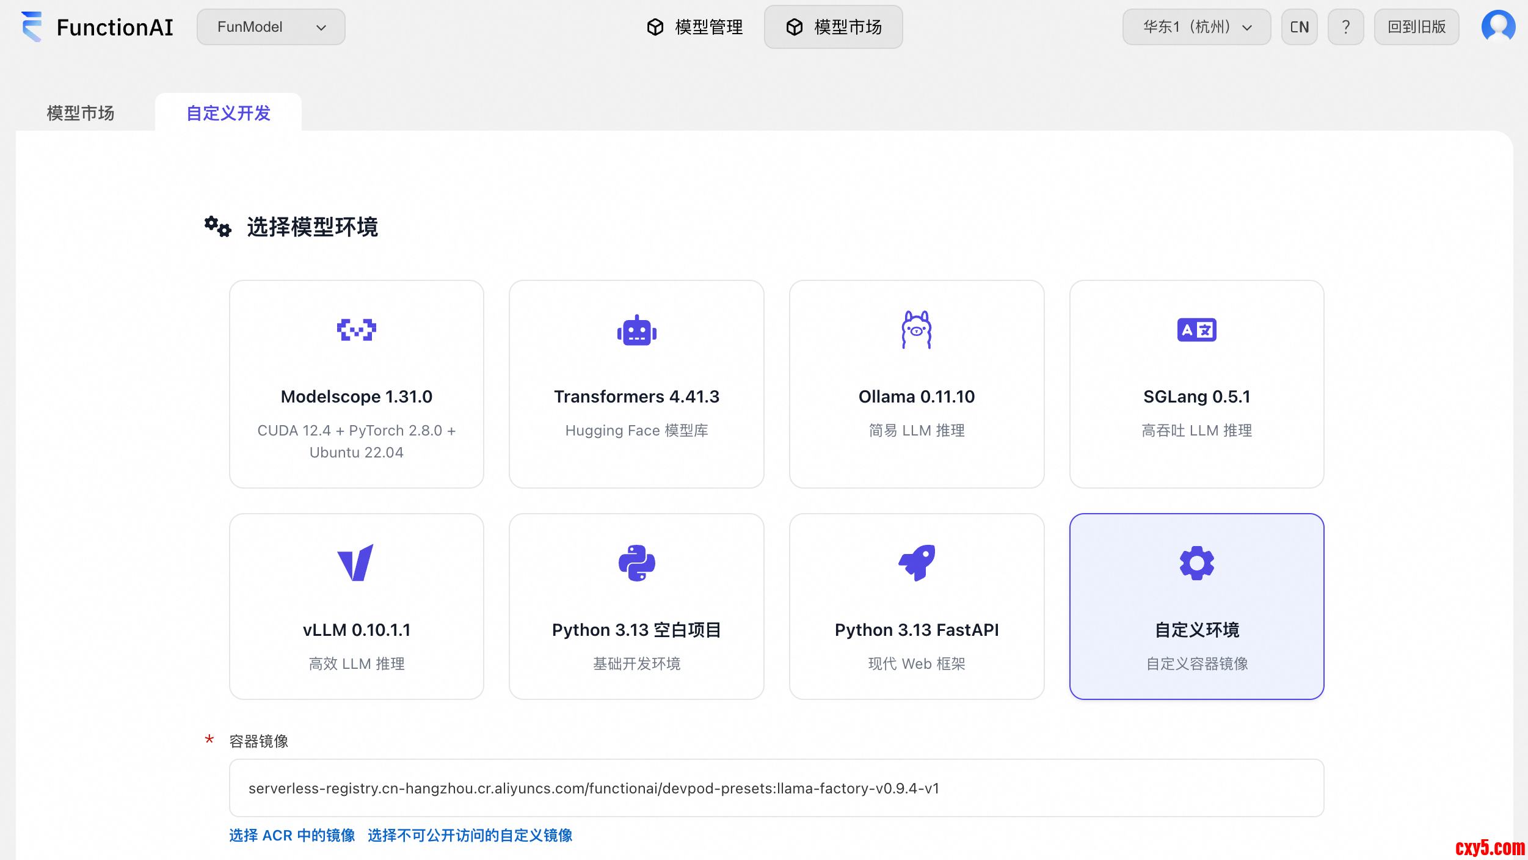The image size is (1528, 860).
Task: Click the Transformers robot icon
Action: pyautogui.click(x=636, y=330)
